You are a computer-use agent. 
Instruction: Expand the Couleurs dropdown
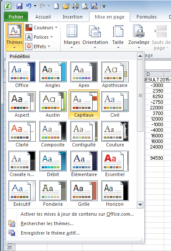point(42,28)
